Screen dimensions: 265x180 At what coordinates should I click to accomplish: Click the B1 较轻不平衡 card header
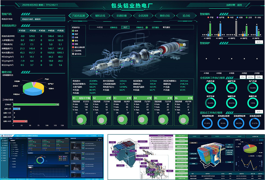(81, 98)
